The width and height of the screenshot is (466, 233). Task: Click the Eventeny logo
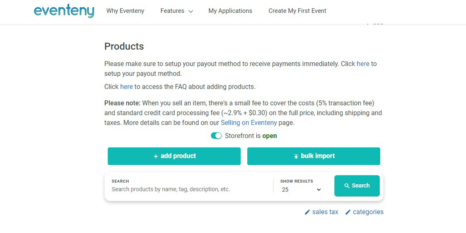64,11
